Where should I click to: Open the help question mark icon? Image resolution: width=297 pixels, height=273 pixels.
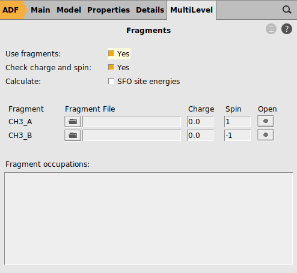tap(287, 29)
